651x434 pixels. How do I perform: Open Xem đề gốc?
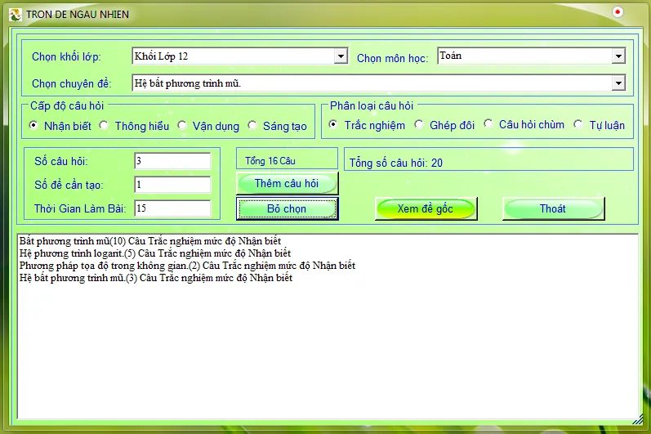coord(425,208)
